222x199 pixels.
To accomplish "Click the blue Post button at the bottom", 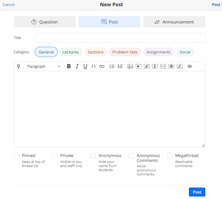I will (x=197, y=192).
